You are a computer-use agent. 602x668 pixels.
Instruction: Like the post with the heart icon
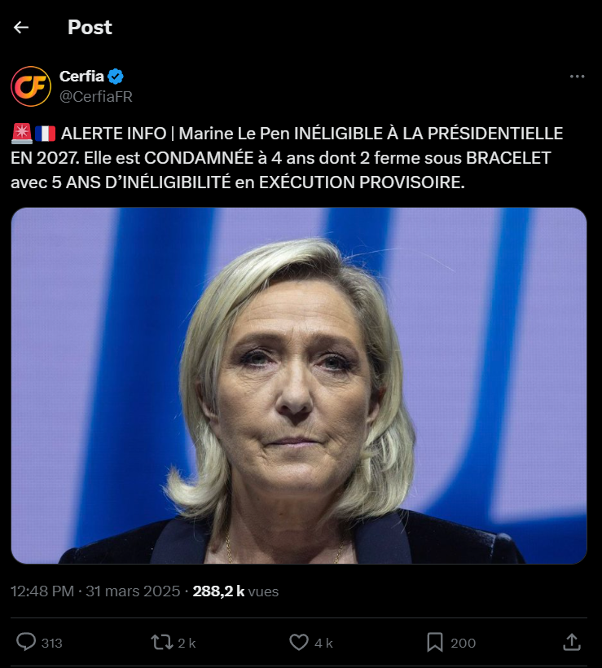tap(299, 642)
